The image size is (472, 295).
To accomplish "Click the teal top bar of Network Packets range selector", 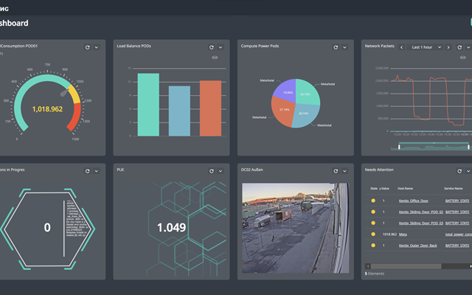I will 434,142.
